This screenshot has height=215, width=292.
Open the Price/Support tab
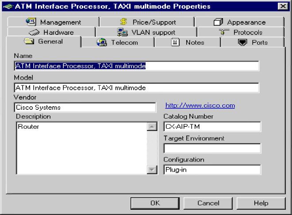(x=147, y=22)
